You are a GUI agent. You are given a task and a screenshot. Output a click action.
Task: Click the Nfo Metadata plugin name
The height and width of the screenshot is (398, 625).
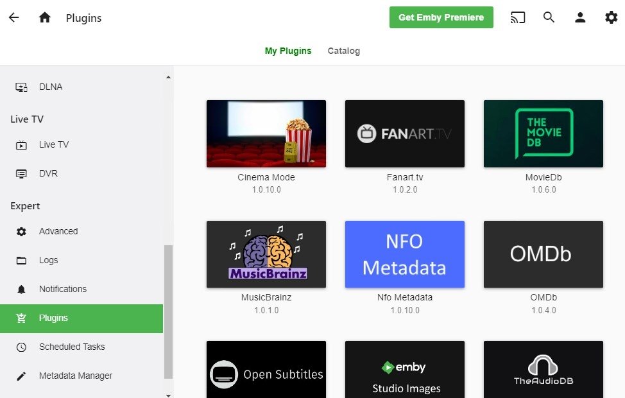[405, 297]
